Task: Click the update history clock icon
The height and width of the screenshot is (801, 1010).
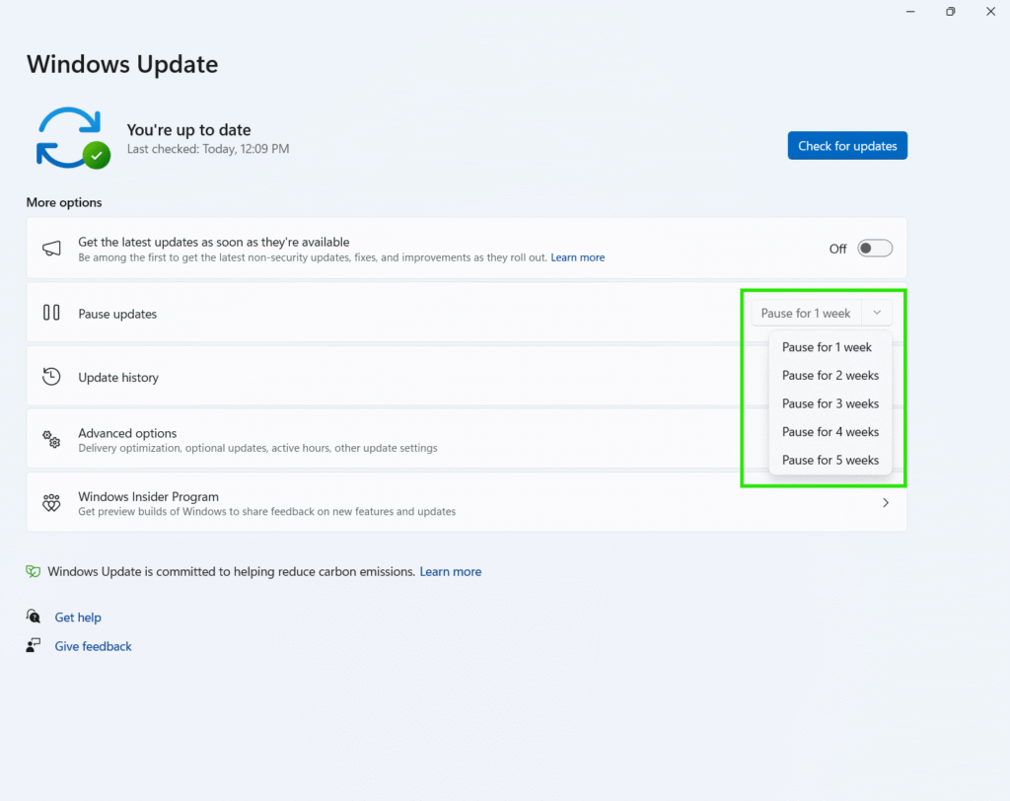Action: point(51,377)
